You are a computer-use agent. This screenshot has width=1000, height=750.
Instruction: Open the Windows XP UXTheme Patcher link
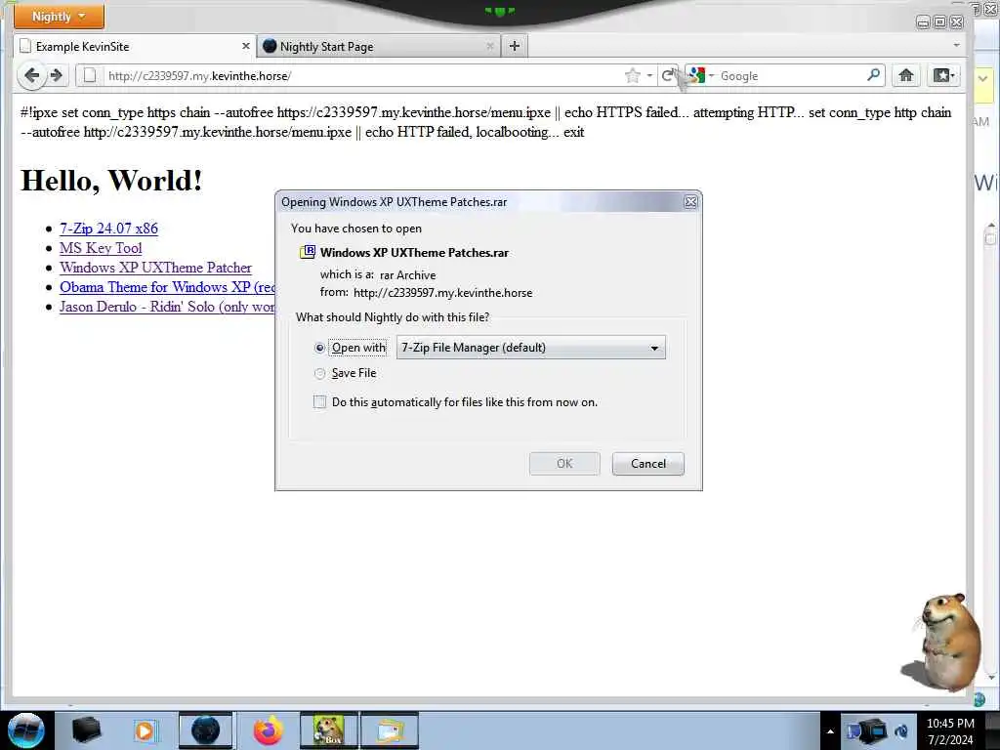click(155, 268)
